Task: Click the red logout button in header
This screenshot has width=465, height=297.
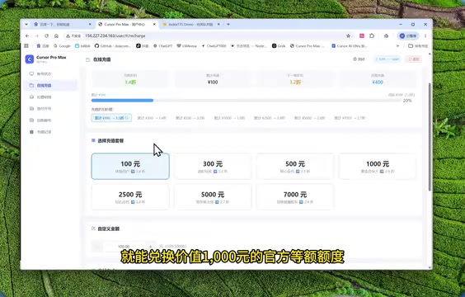Action: [x=414, y=59]
